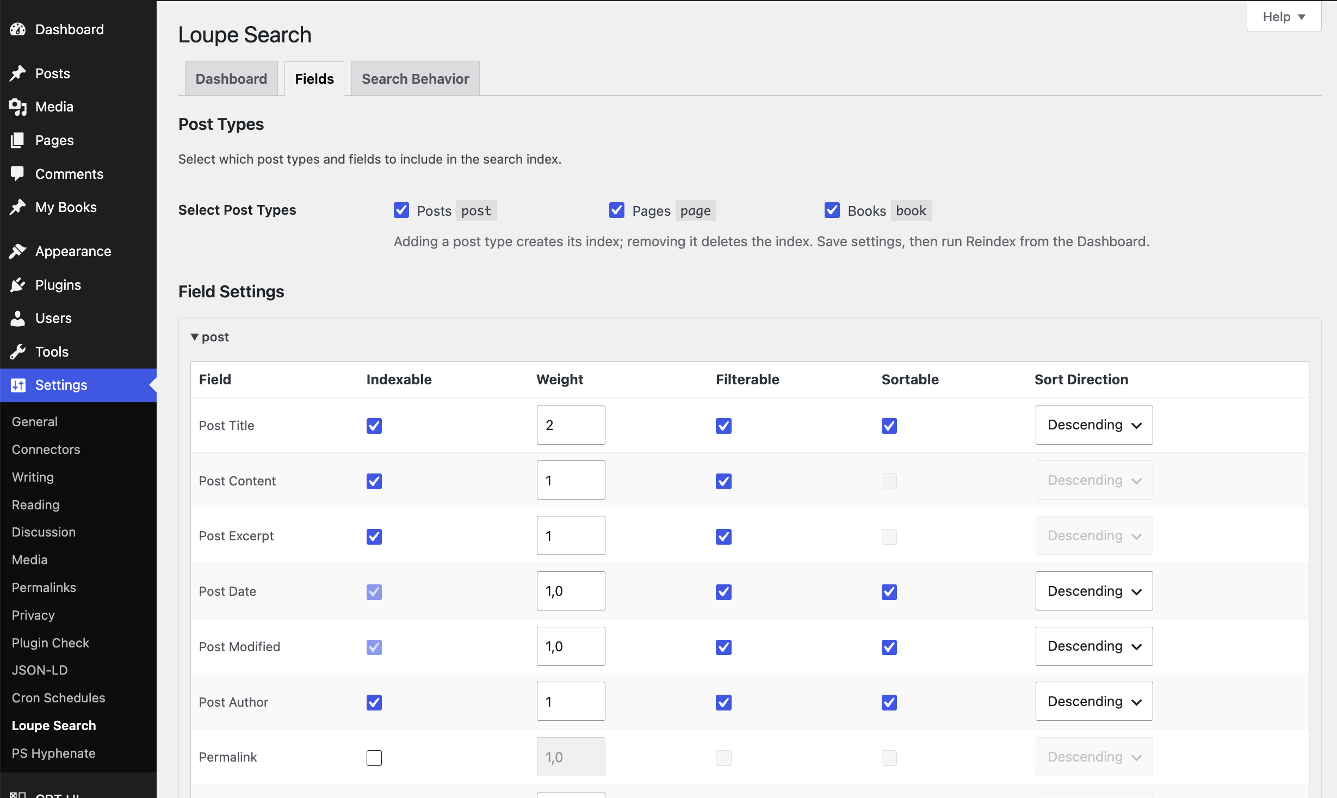Click the Weight field for Post Excerpt
The width and height of the screenshot is (1337, 798).
click(571, 536)
